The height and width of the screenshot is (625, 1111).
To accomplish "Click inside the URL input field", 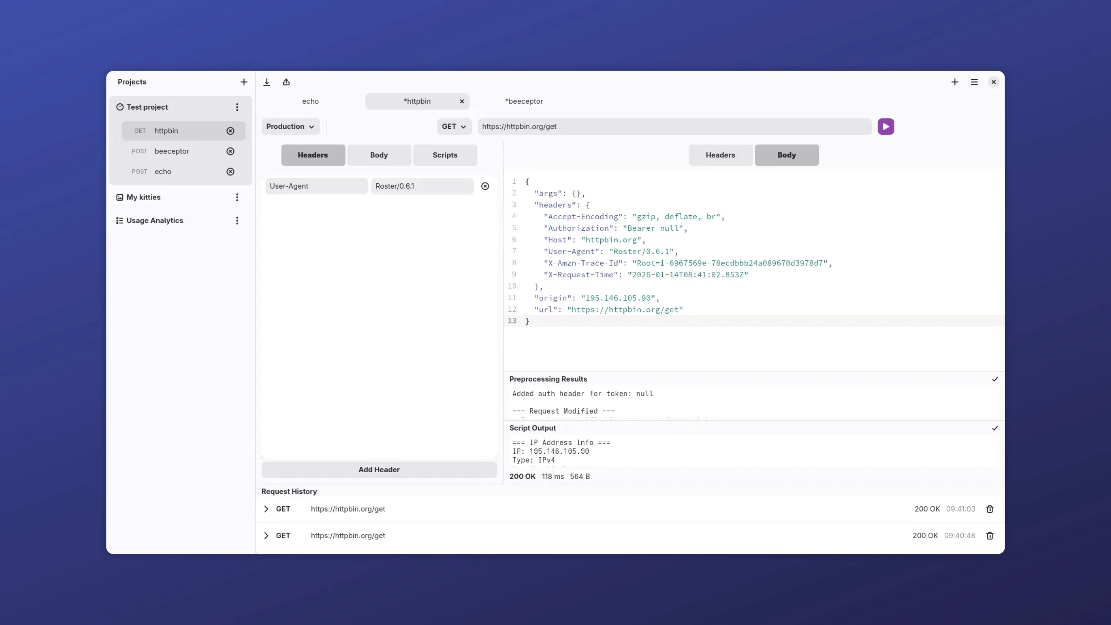I will pos(673,127).
